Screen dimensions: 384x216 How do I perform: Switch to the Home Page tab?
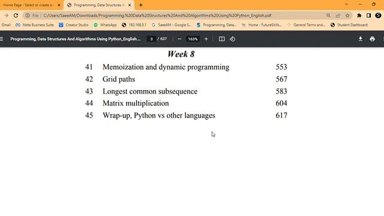coord(31,5)
